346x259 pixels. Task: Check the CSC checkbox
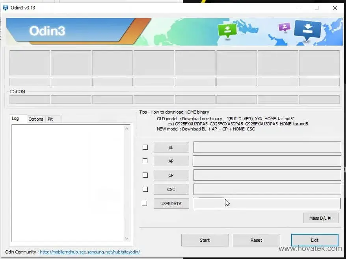(145, 189)
